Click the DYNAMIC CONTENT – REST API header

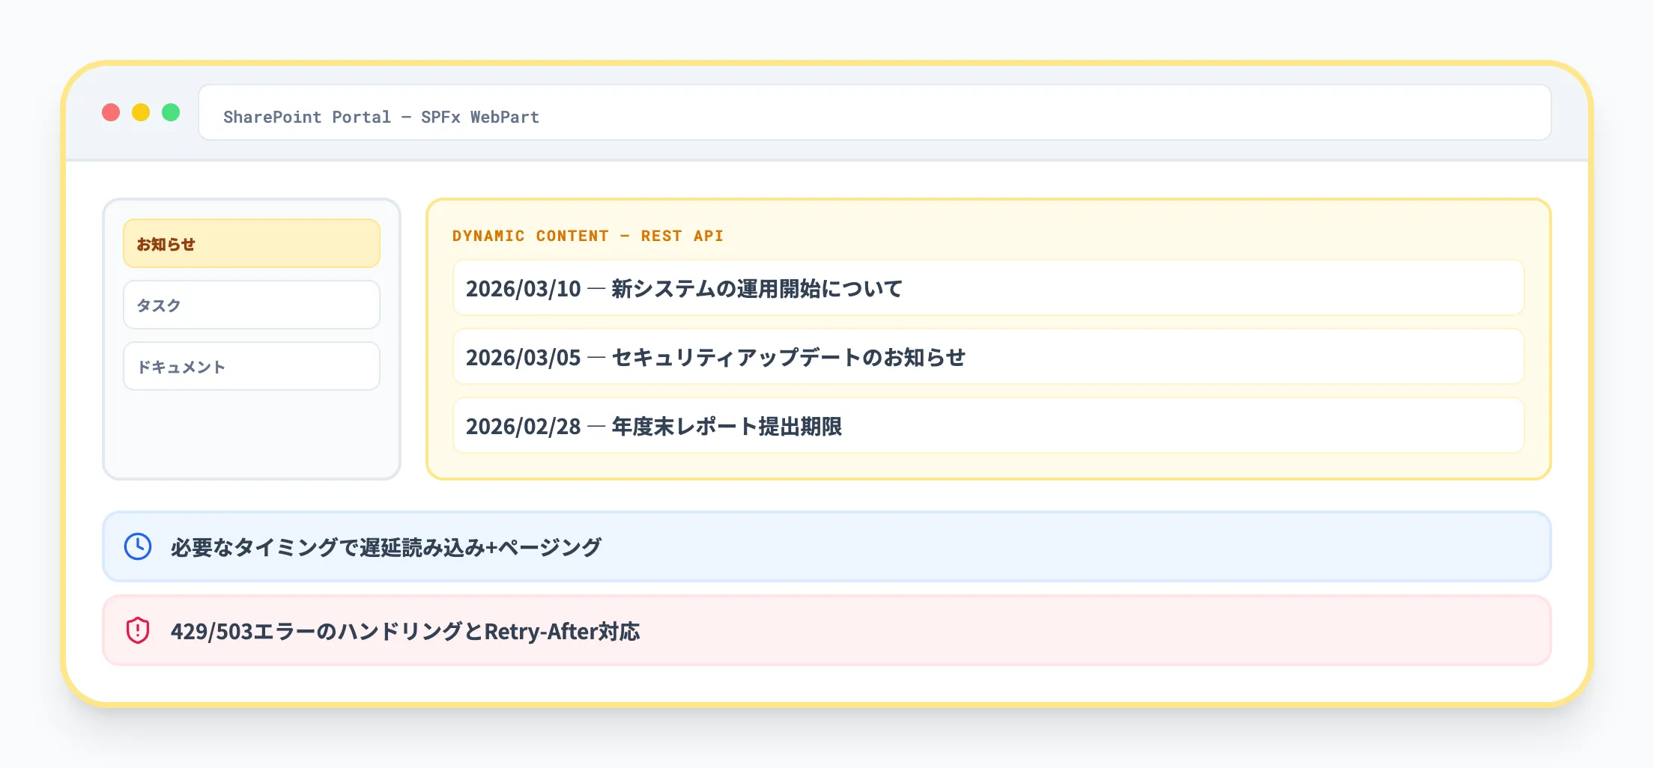tap(587, 235)
